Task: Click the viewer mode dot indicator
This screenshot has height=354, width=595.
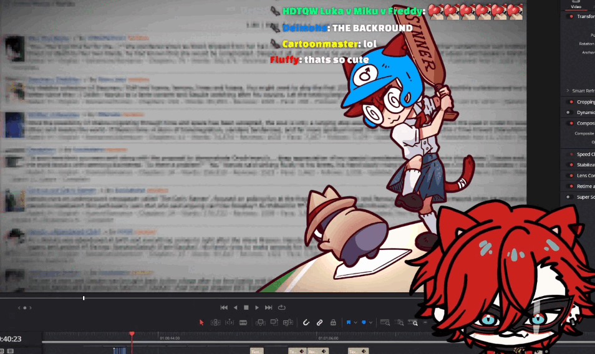Action: (25, 308)
